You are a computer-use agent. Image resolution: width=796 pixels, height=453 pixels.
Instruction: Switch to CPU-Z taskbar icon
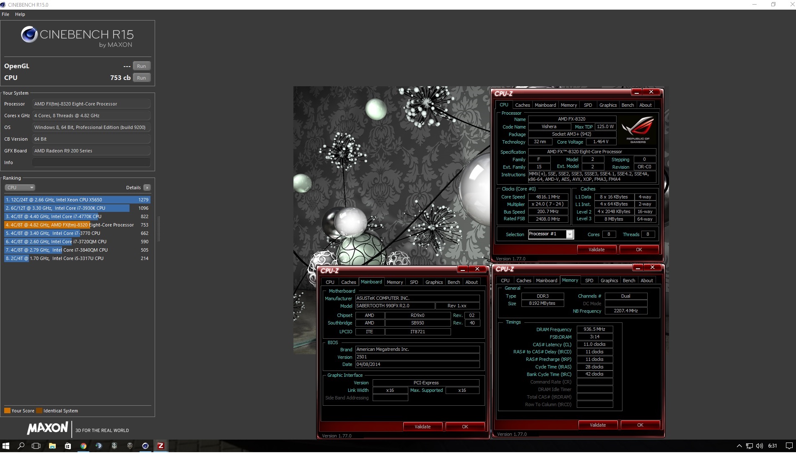(x=161, y=446)
